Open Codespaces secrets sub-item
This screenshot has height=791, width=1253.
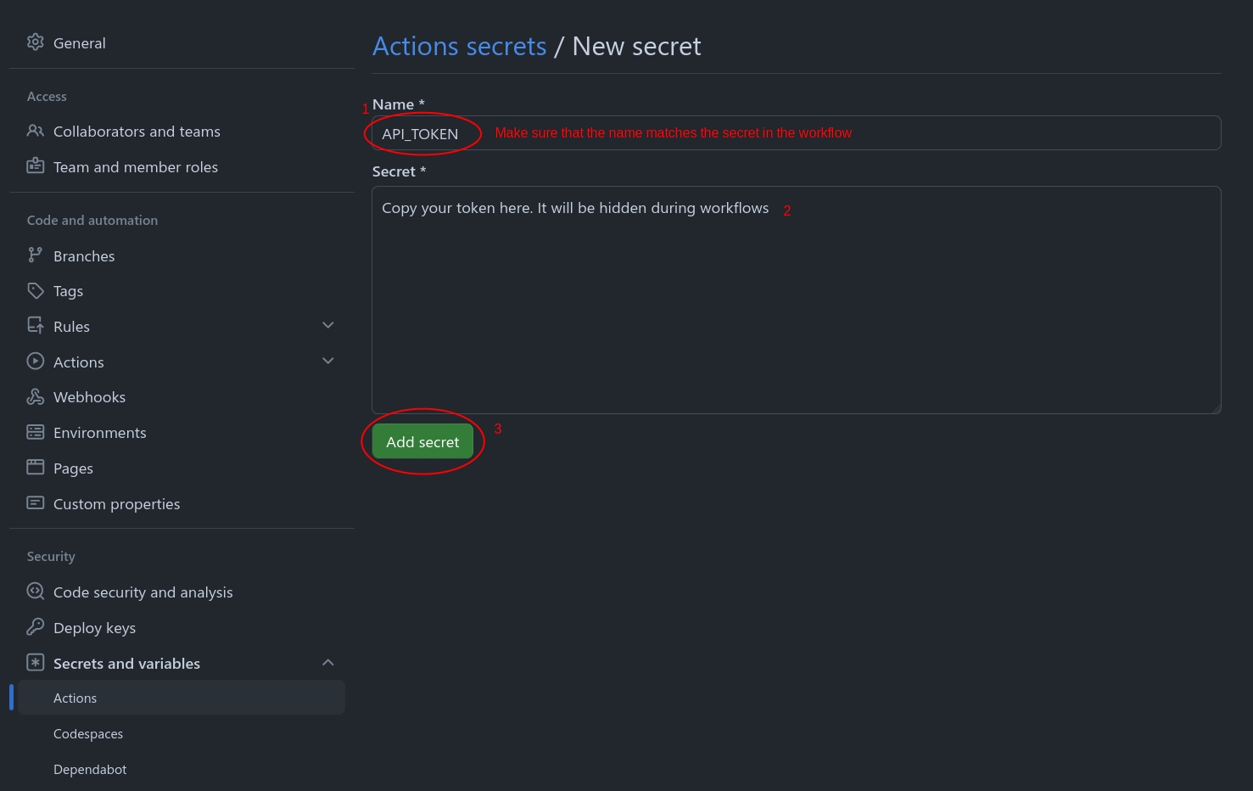(88, 734)
